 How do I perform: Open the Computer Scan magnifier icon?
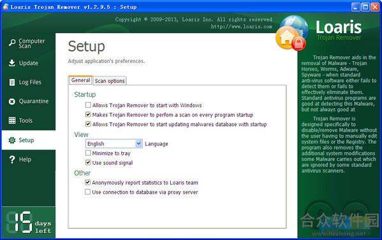(12, 43)
